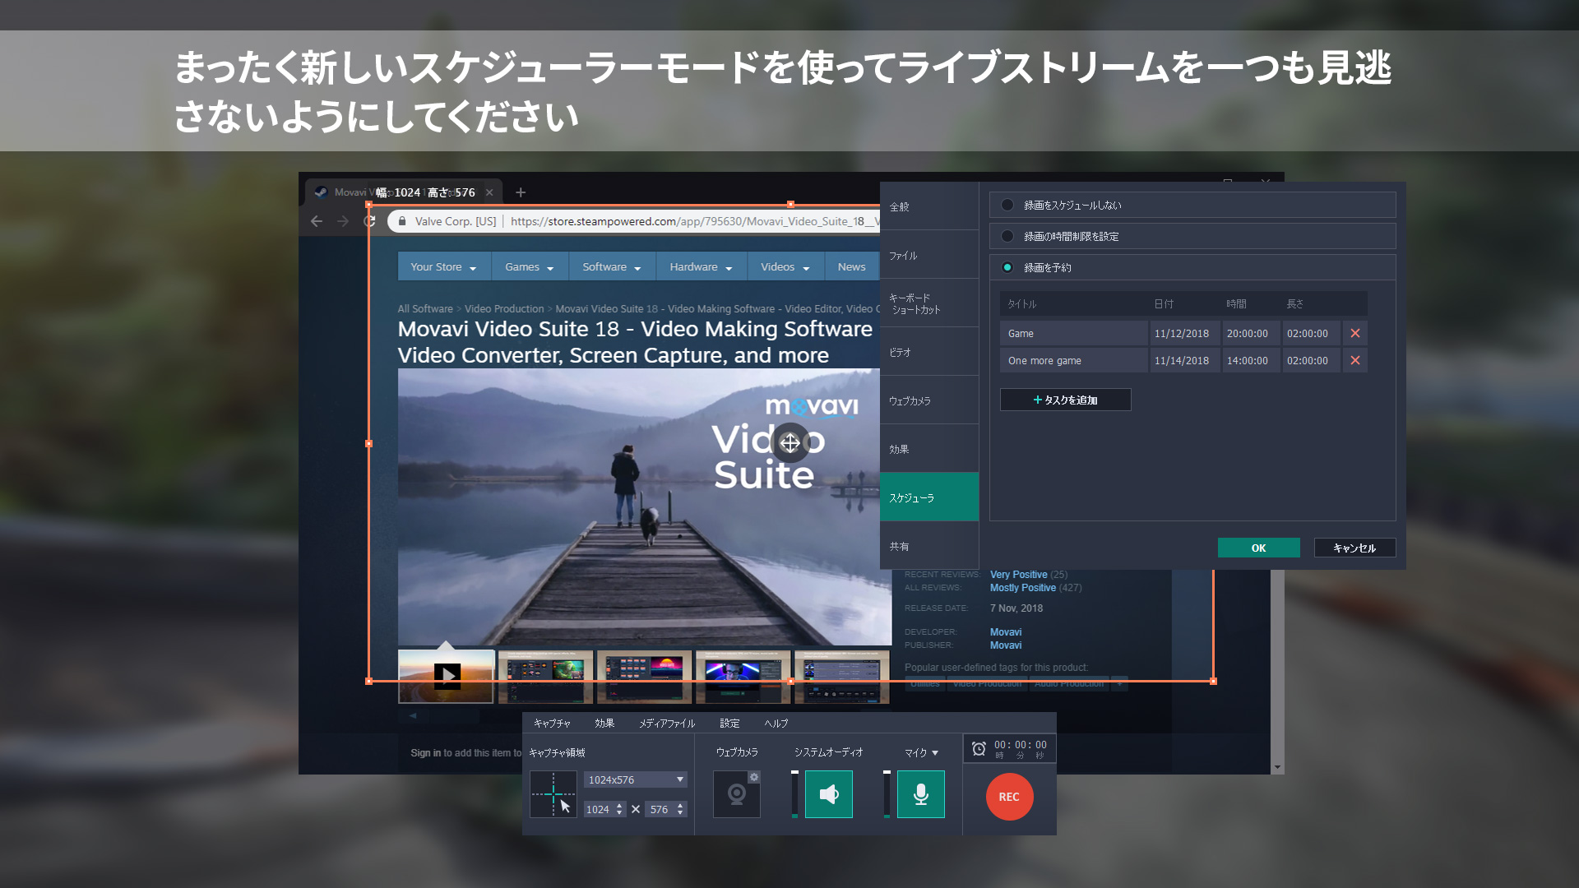
Task: Click the browser forward arrow
Action: [343, 221]
